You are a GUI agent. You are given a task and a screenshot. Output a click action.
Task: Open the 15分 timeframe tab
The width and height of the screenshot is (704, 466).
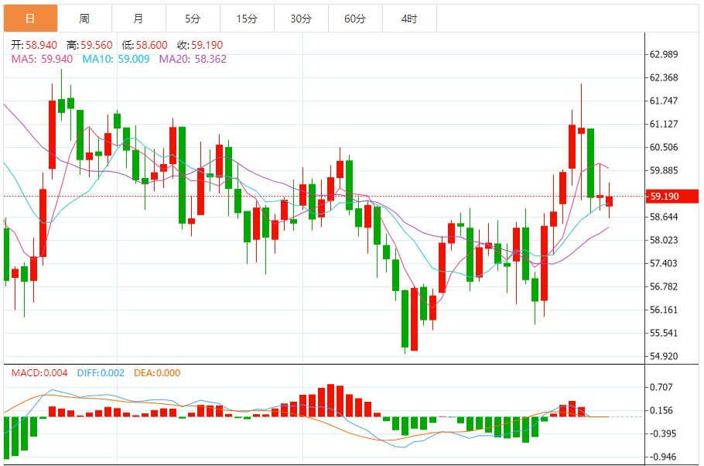coord(247,19)
